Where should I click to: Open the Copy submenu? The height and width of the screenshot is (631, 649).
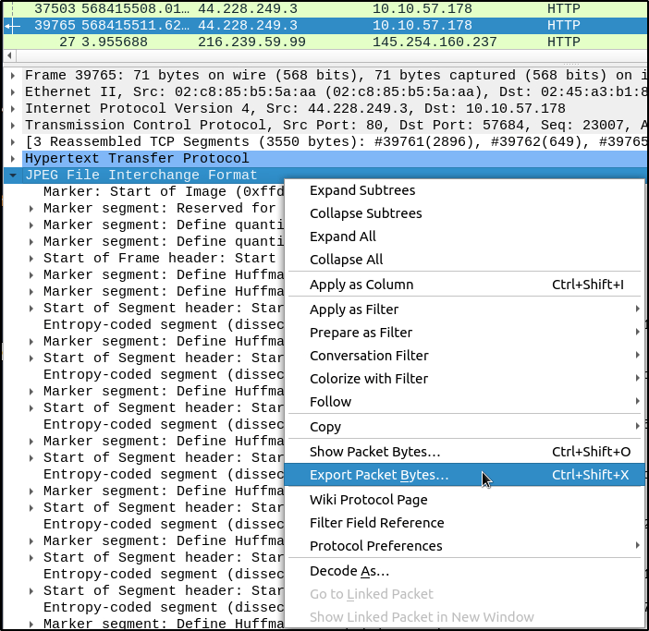tap(325, 427)
